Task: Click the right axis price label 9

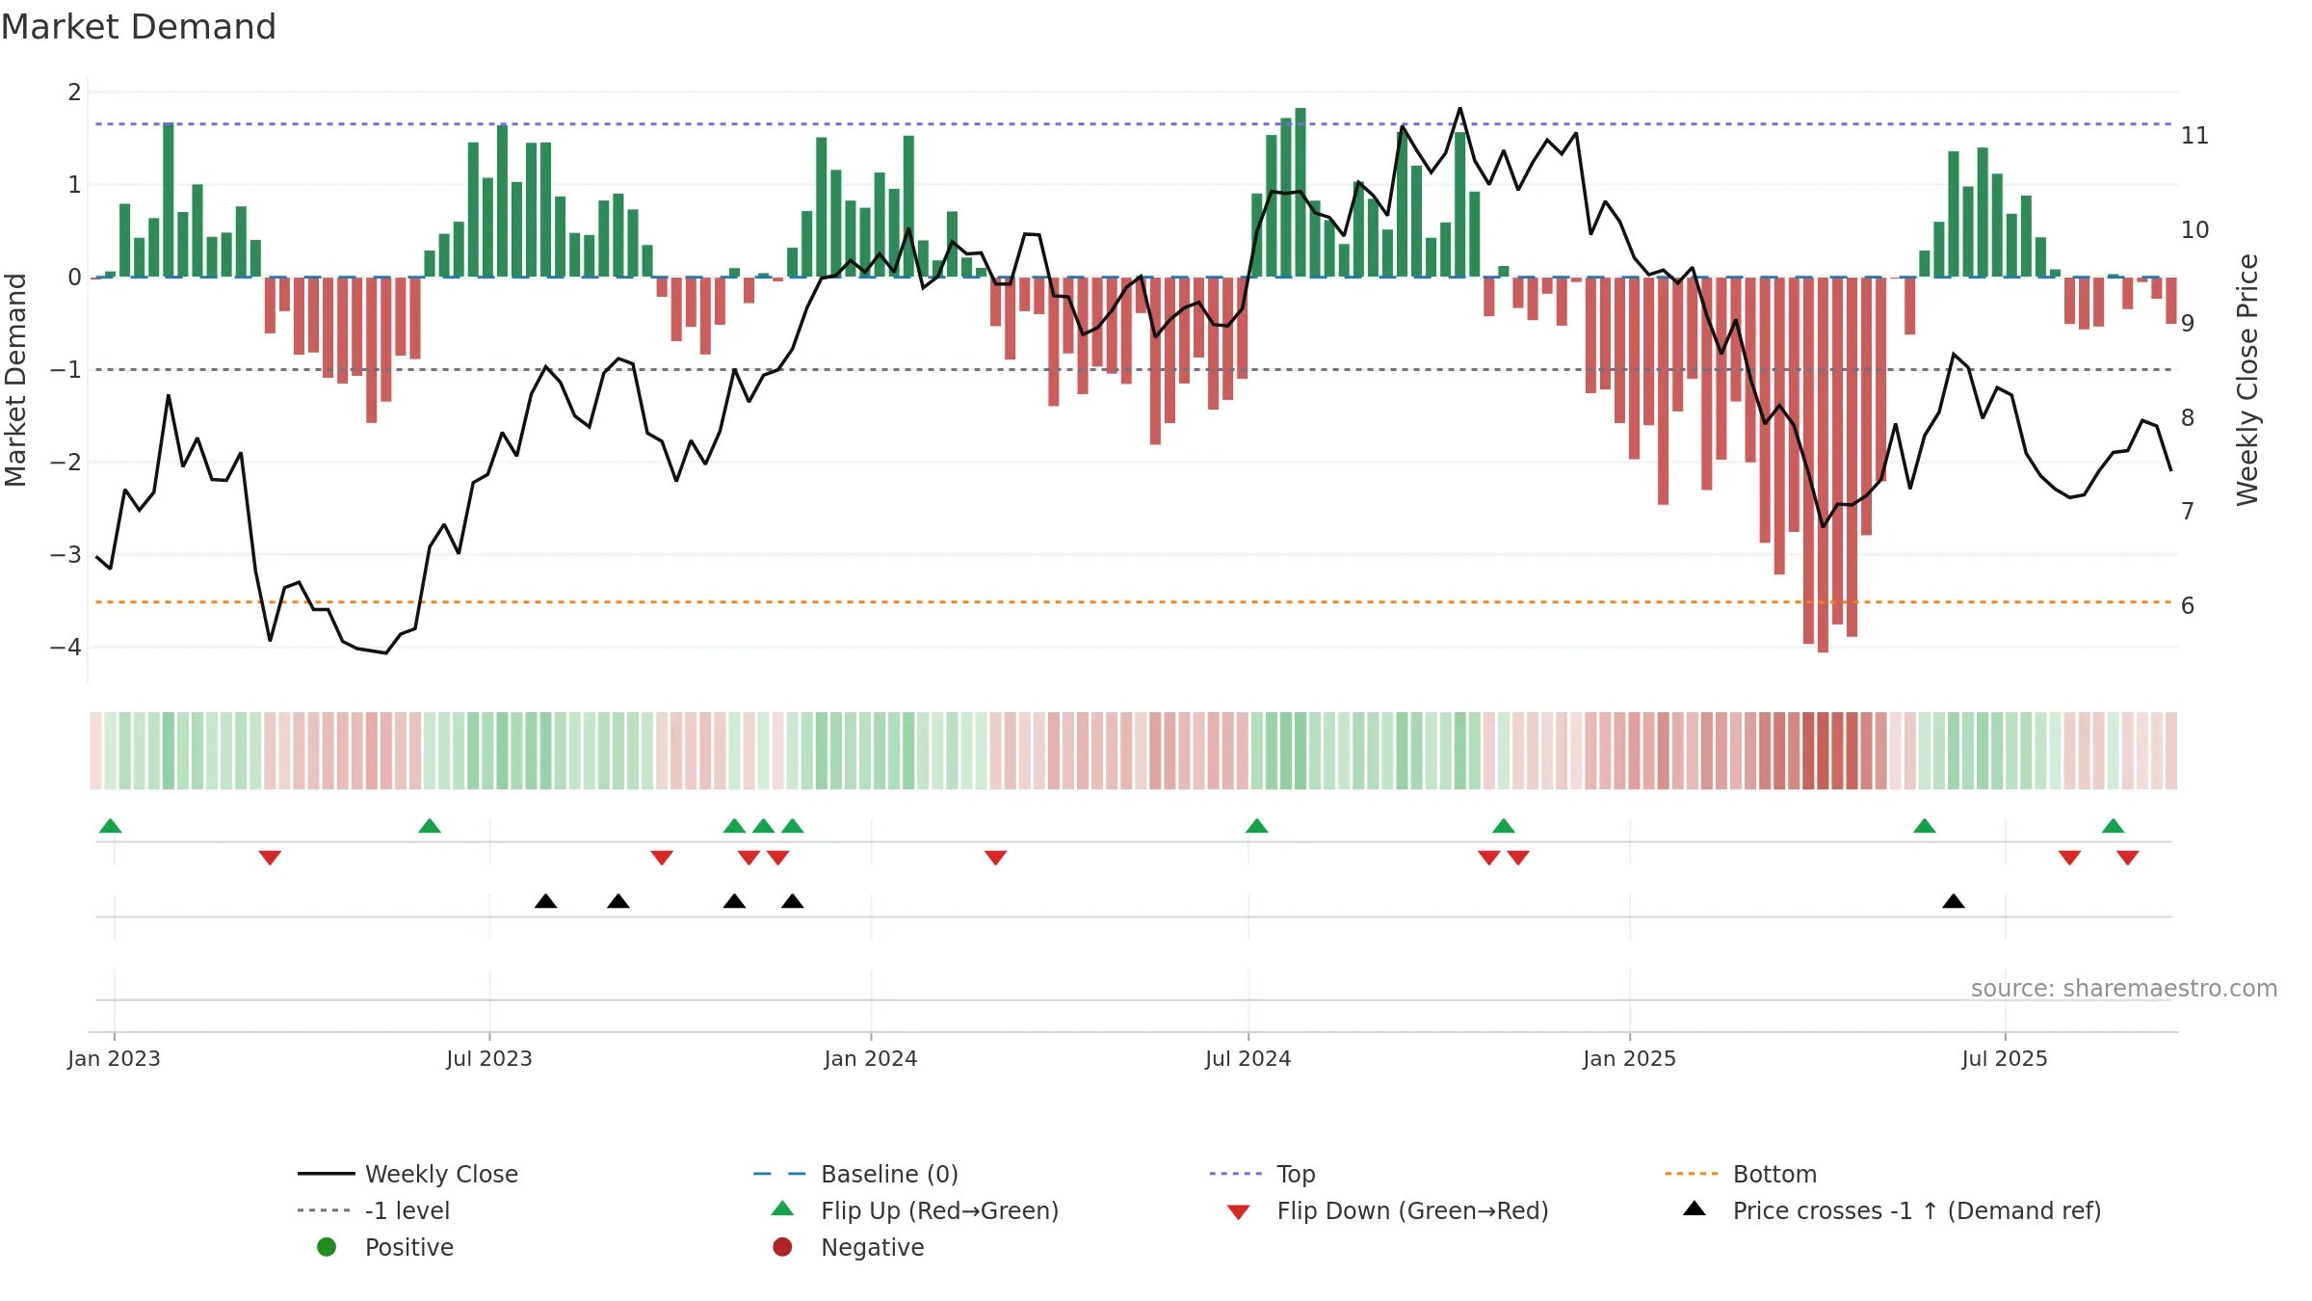Action: (2188, 324)
